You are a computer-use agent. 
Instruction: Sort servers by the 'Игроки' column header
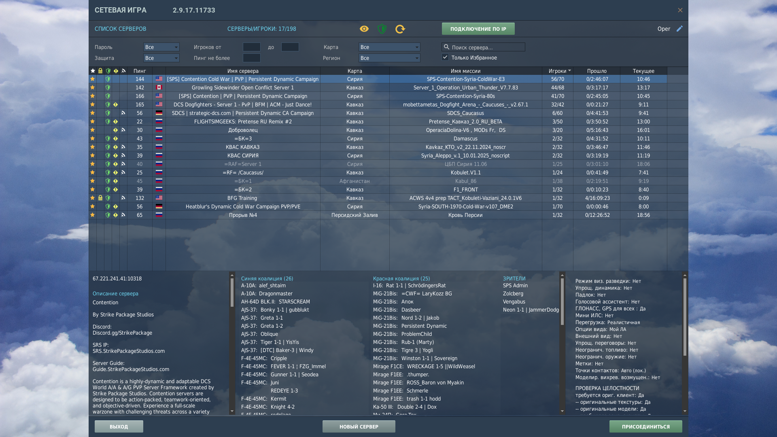(558, 71)
